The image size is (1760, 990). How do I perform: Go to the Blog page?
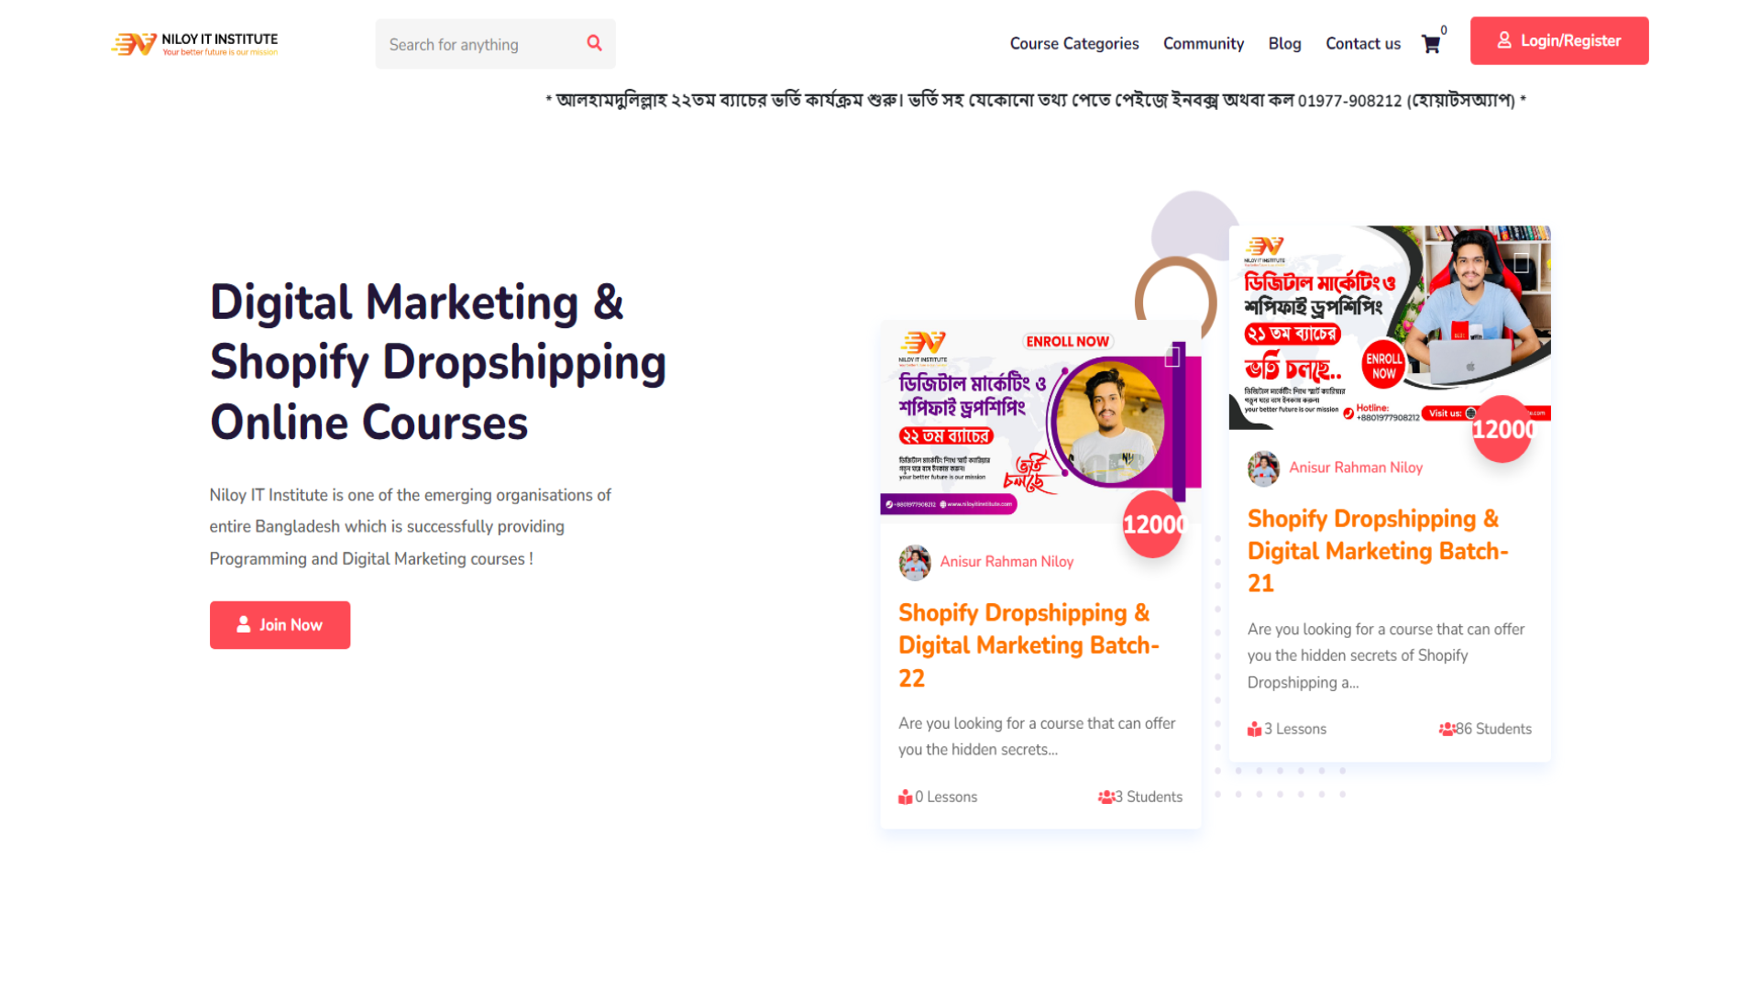click(1284, 43)
